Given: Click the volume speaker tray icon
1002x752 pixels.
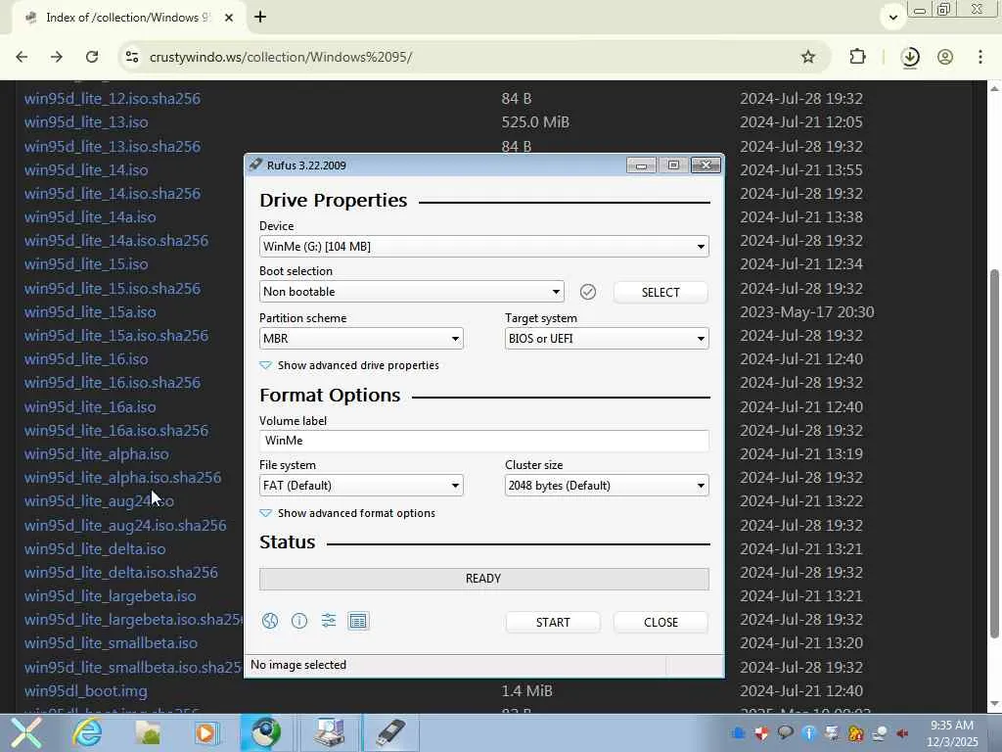Looking at the screenshot, I should point(902,733).
